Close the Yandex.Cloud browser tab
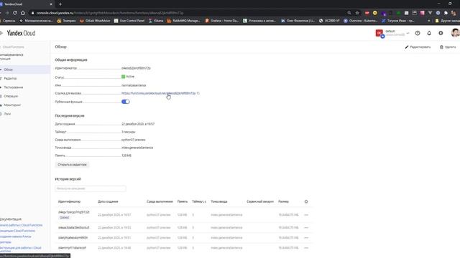Screen dimensions: 460x258 pos(51,4)
